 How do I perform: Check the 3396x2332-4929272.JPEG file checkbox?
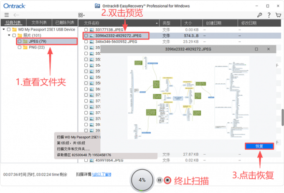coord(86,35)
